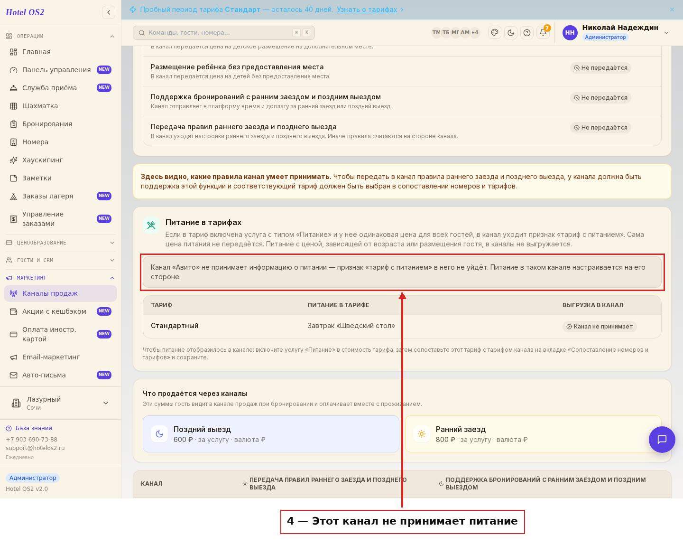Click the Hotel OS2 logo
The image size is (683, 545).
point(25,12)
